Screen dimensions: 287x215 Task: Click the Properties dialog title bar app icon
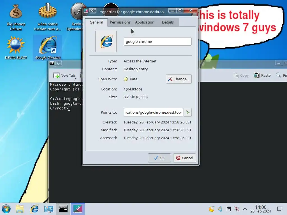pos(86,11)
